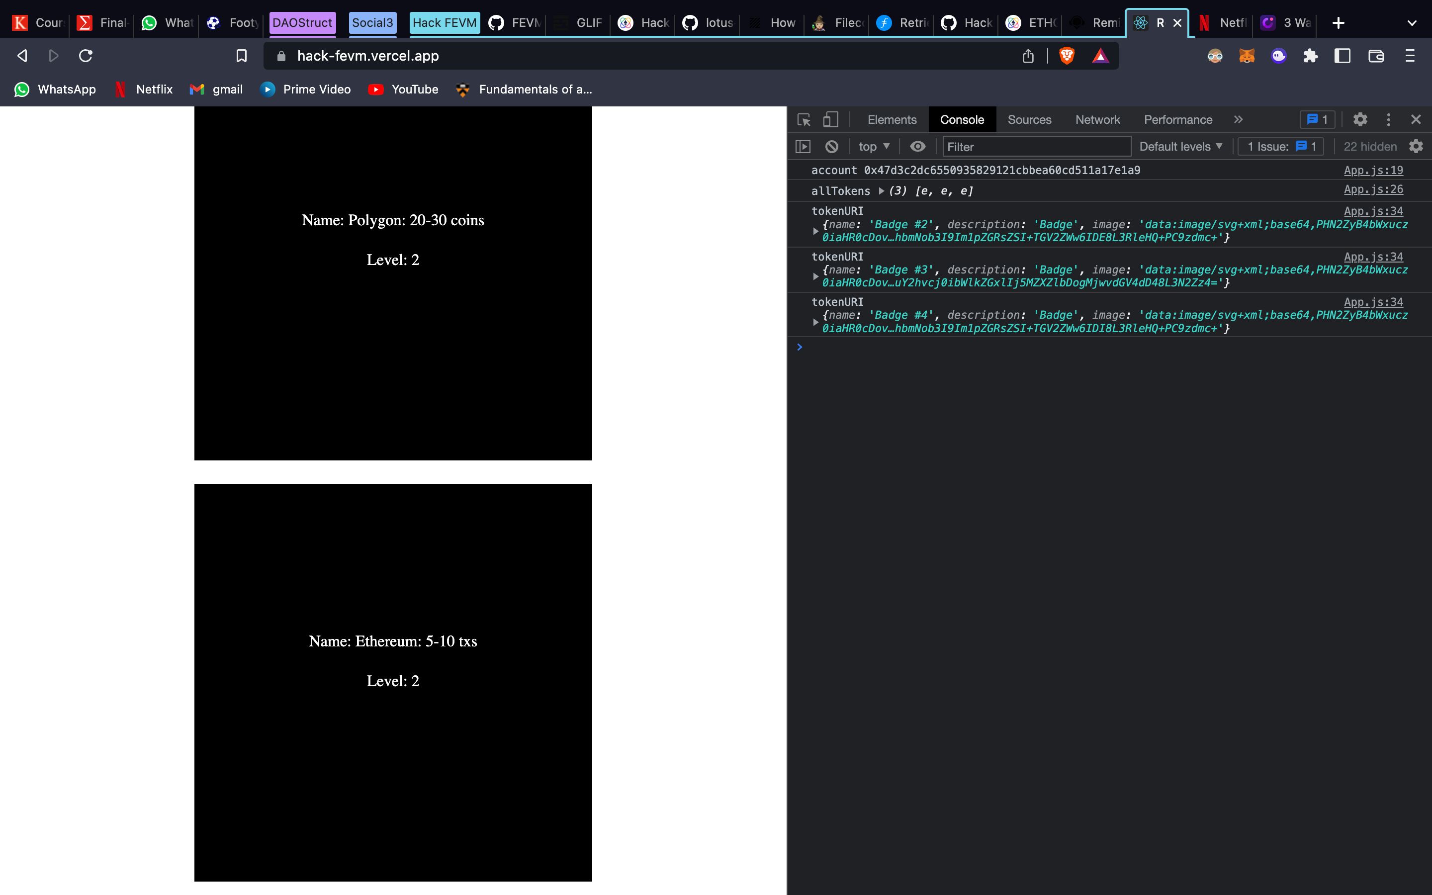Click clear console button
1432x895 pixels.
832,146
